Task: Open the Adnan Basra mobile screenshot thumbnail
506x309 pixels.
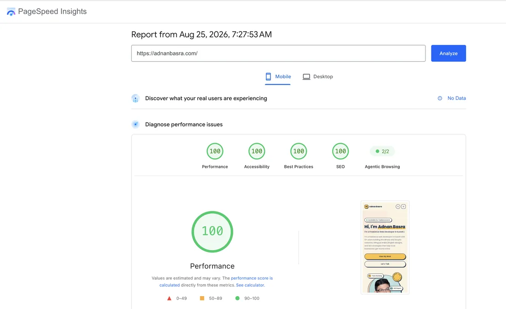Action: 385,247
